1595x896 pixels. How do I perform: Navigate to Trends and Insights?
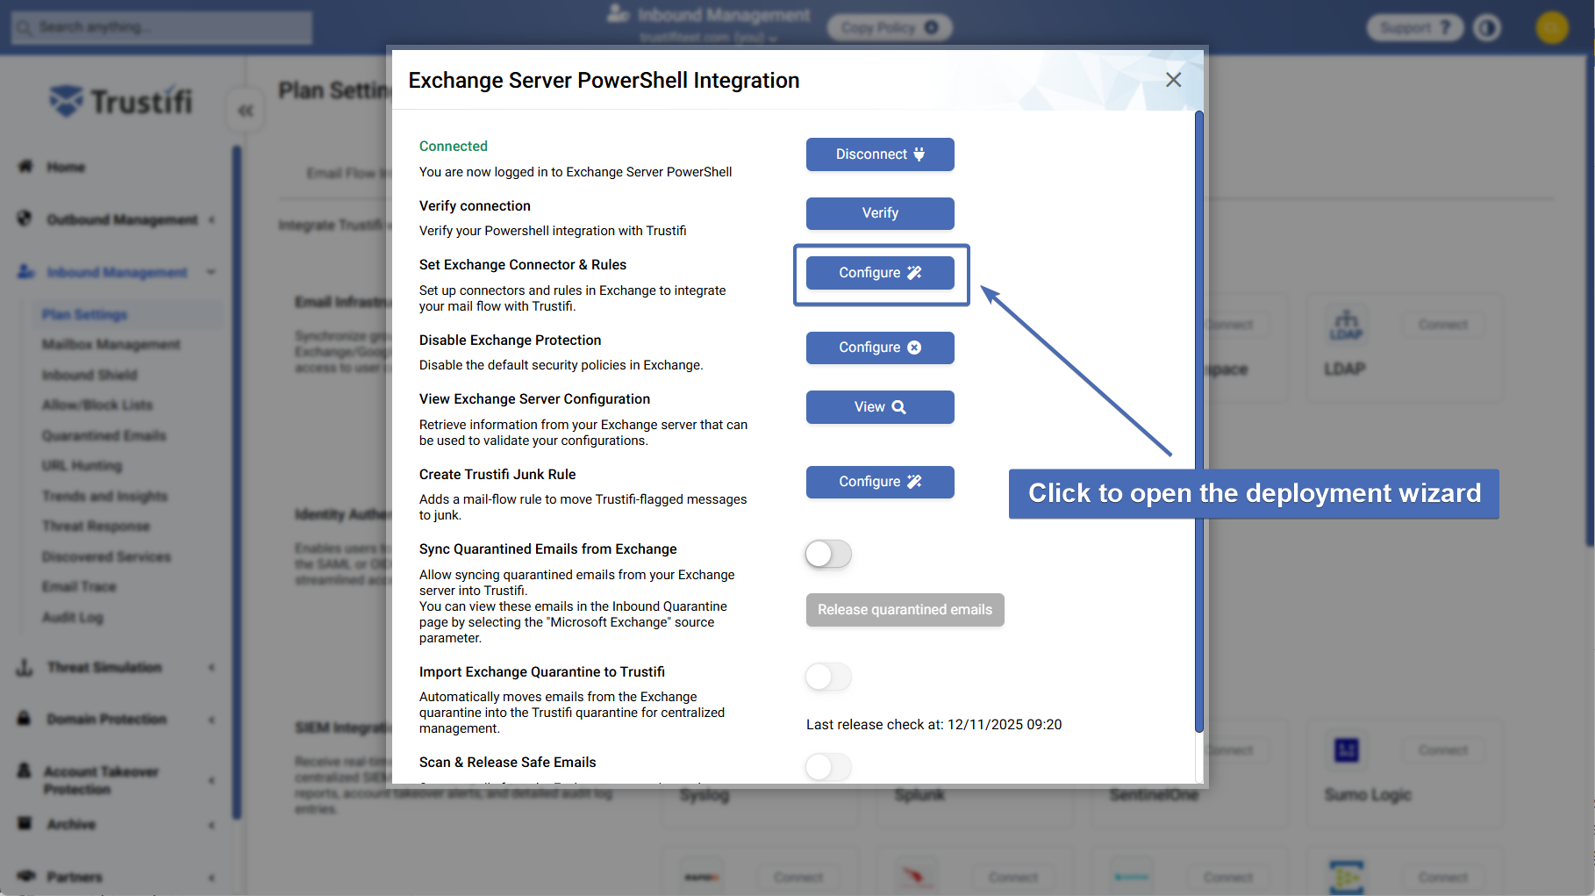pyautogui.click(x=104, y=497)
